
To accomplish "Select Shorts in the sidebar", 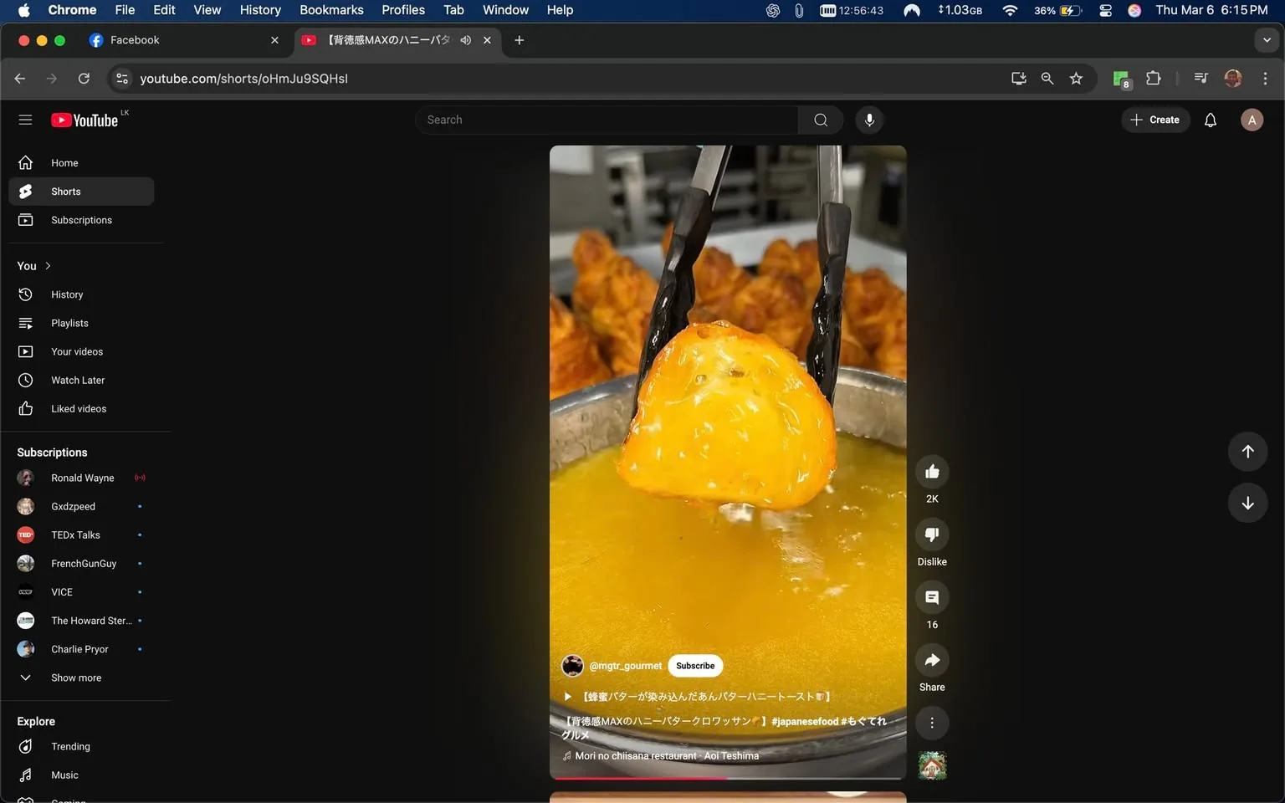I will (x=65, y=191).
